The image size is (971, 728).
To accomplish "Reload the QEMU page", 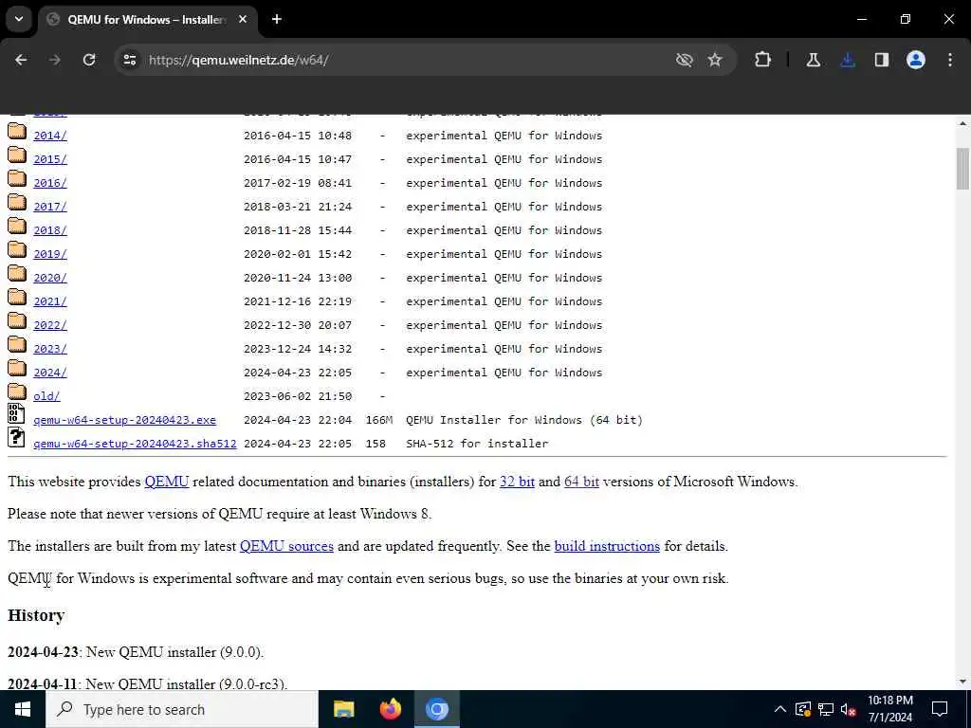I will click(89, 60).
